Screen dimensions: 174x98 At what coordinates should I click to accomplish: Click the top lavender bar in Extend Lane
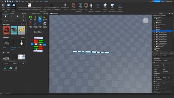(x=38, y=38)
